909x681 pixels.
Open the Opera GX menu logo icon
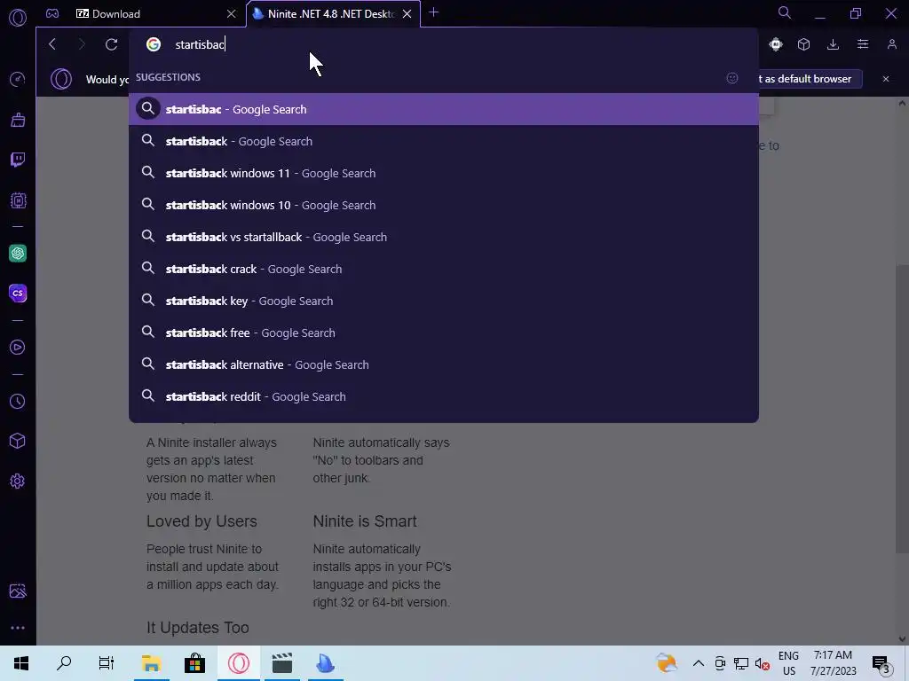(18, 18)
